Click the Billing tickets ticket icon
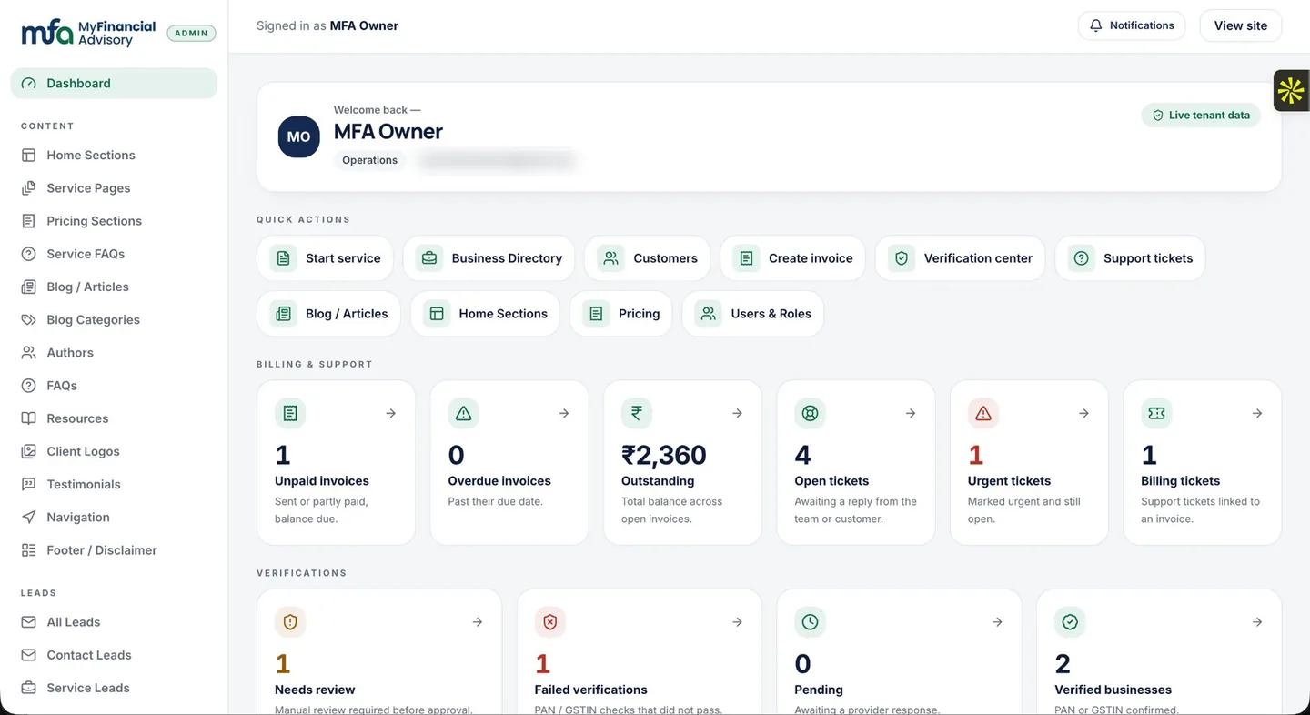The width and height of the screenshot is (1310, 715). pos(1156,413)
